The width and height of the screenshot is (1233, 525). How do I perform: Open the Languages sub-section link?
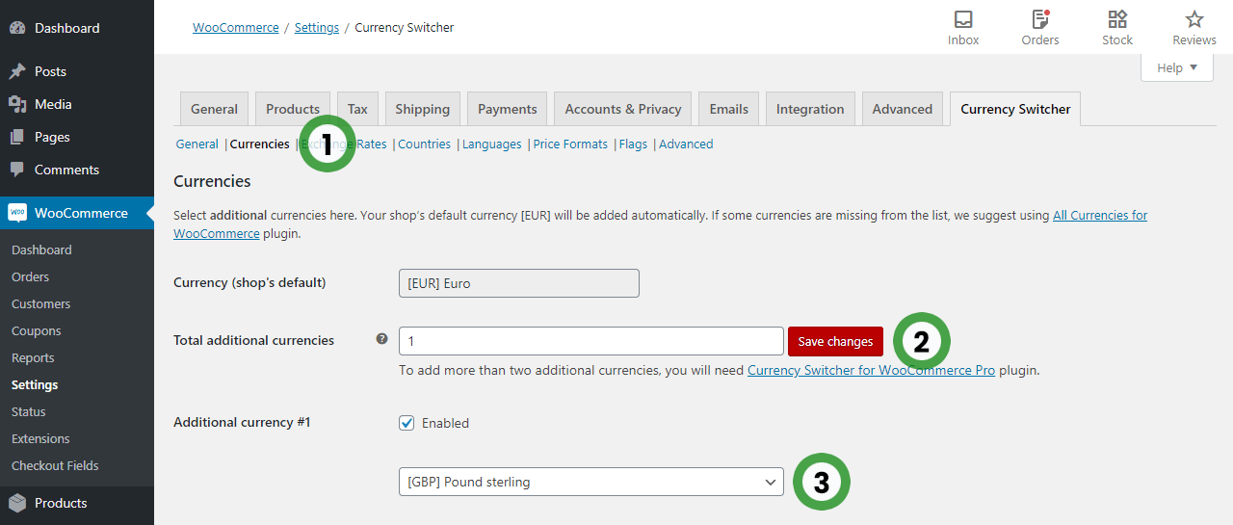(x=492, y=144)
